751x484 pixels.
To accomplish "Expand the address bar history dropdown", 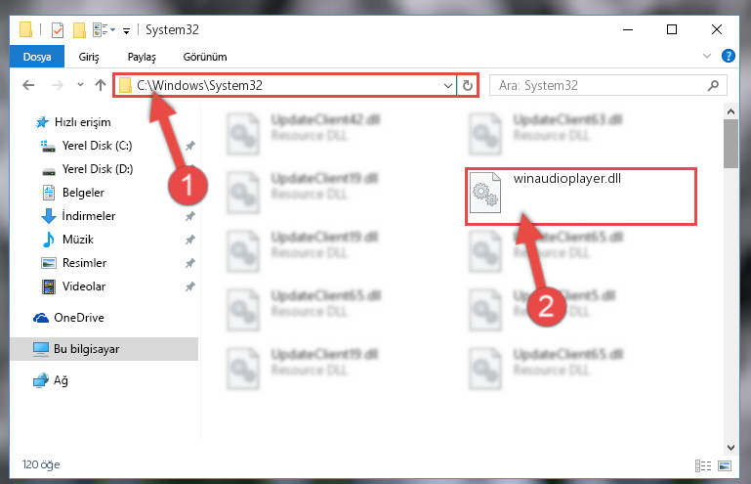I will tap(448, 85).
